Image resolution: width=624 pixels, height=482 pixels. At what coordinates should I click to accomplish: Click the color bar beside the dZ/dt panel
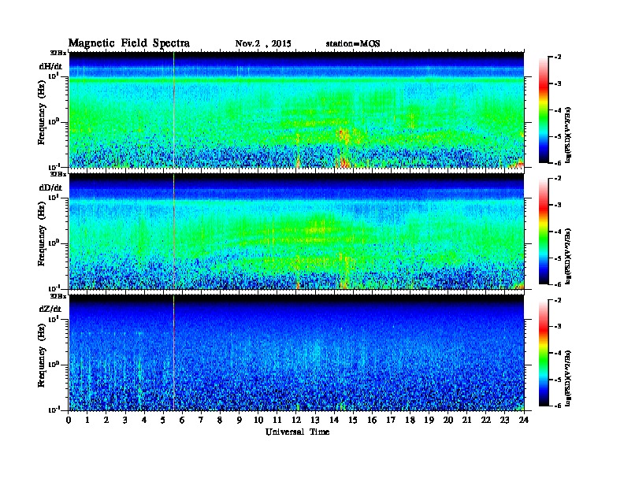point(544,353)
